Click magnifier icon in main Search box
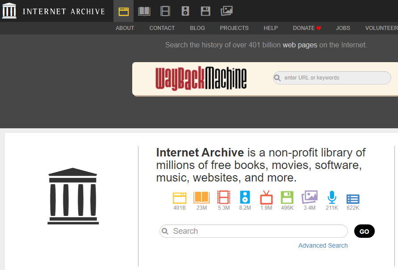This screenshot has height=270, width=398. point(165,231)
